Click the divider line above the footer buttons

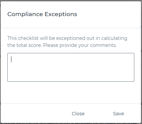(x=71, y=104)
